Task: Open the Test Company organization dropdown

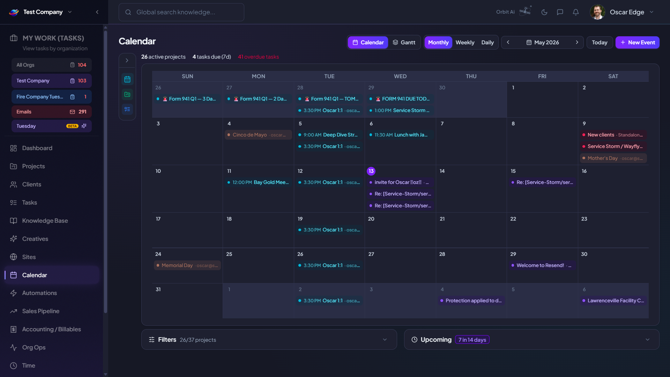Action: tap(70, 12)
